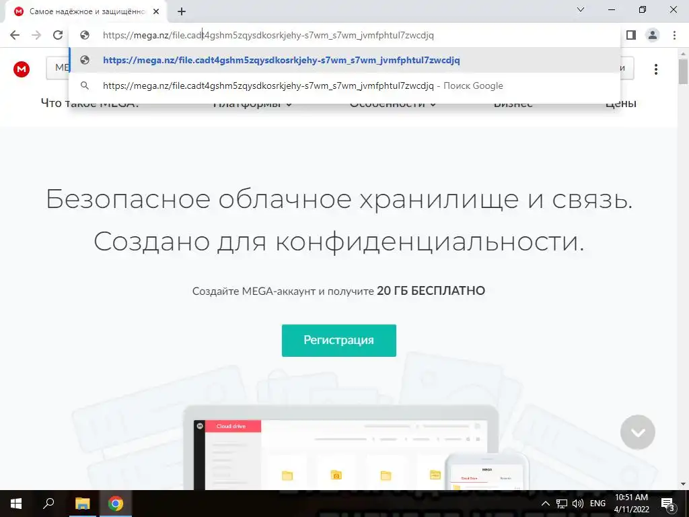The height and width of the screenshot is (517, 689).
Task: Open the tab search chevron in title bar
Action: (581, 9)
